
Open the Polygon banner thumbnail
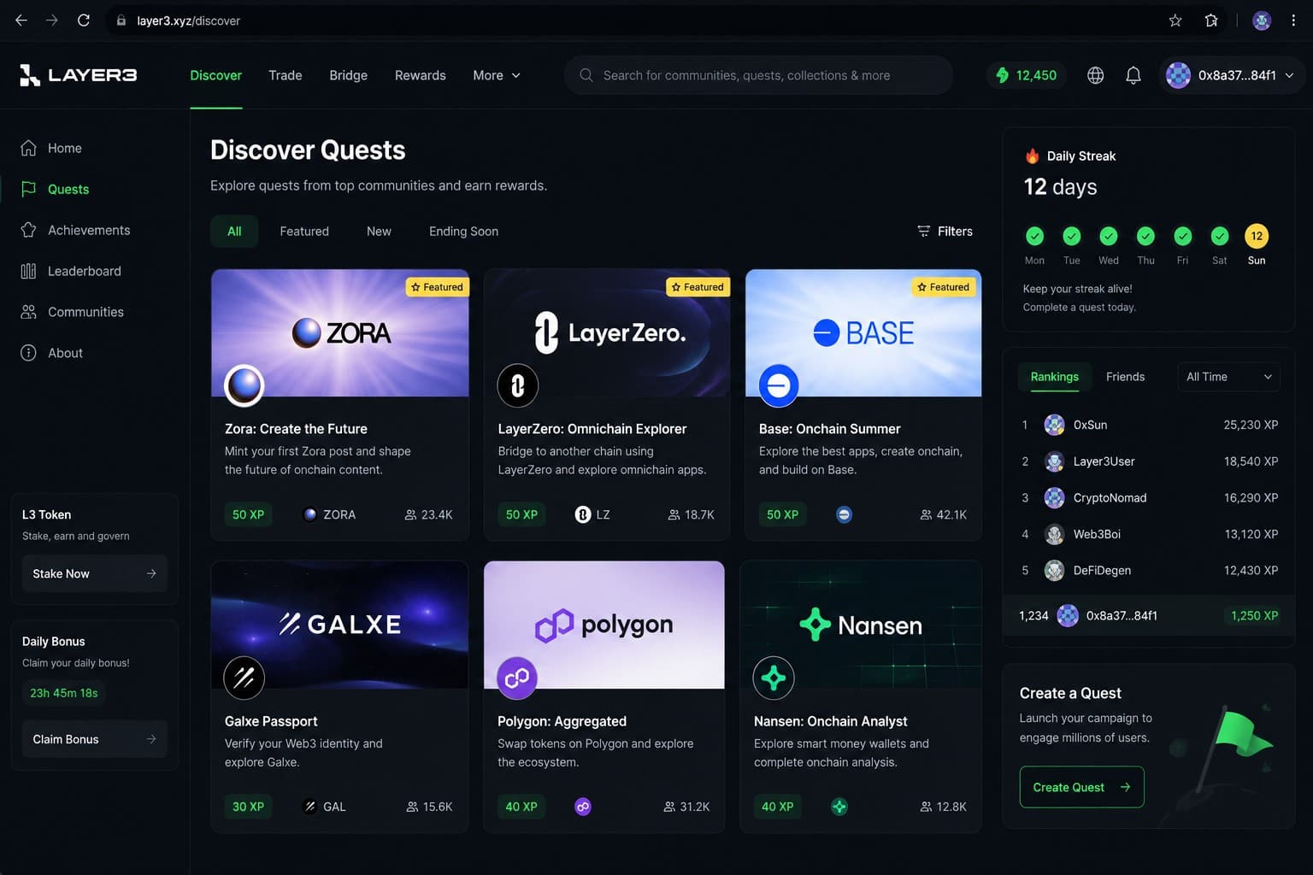coord(604,625)
